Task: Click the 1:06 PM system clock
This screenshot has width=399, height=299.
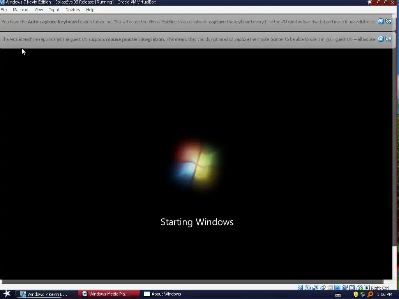Action: tap(385, 294)
